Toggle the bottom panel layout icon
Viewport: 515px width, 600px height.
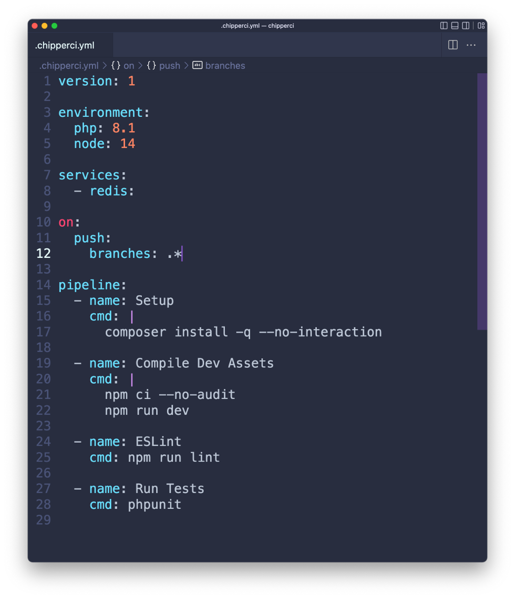click(x=455, y=26)
